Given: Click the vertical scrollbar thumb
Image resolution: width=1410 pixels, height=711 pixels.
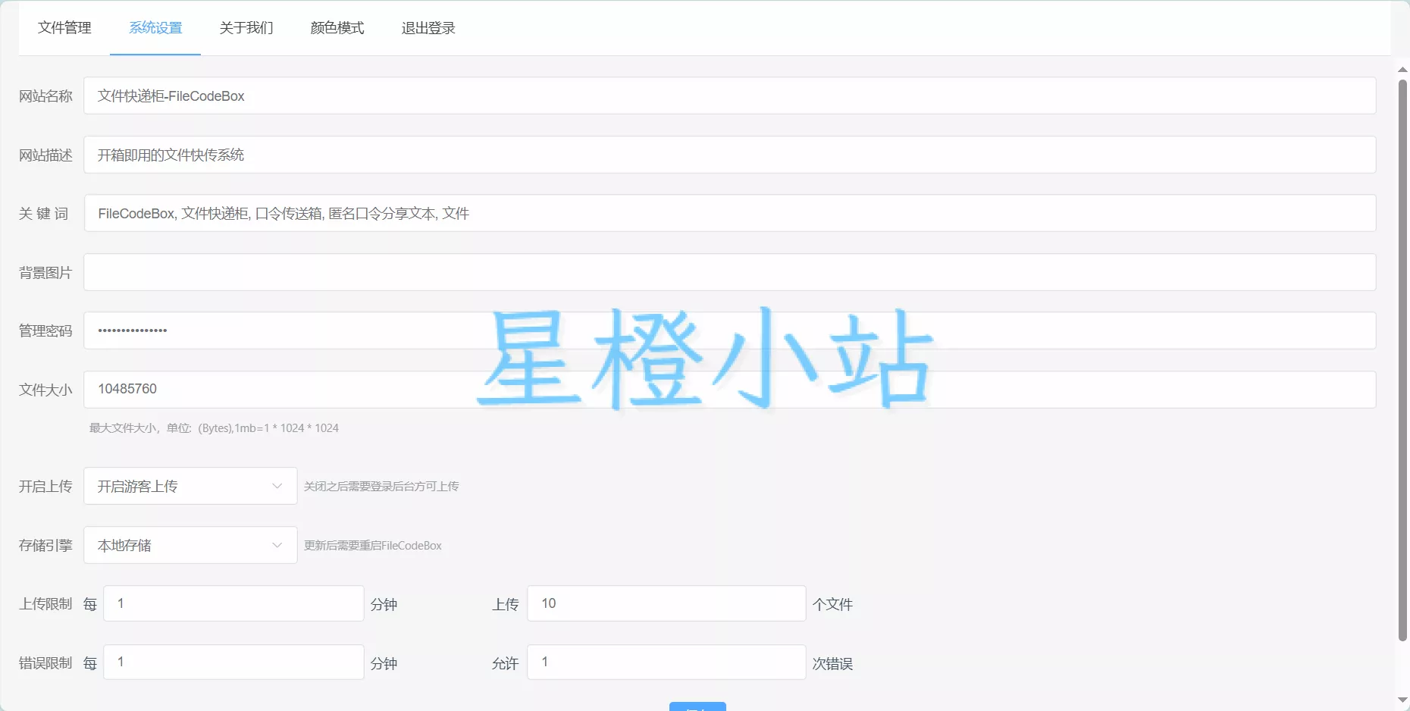Looking at the screenshot, I should coord(1402,360).
